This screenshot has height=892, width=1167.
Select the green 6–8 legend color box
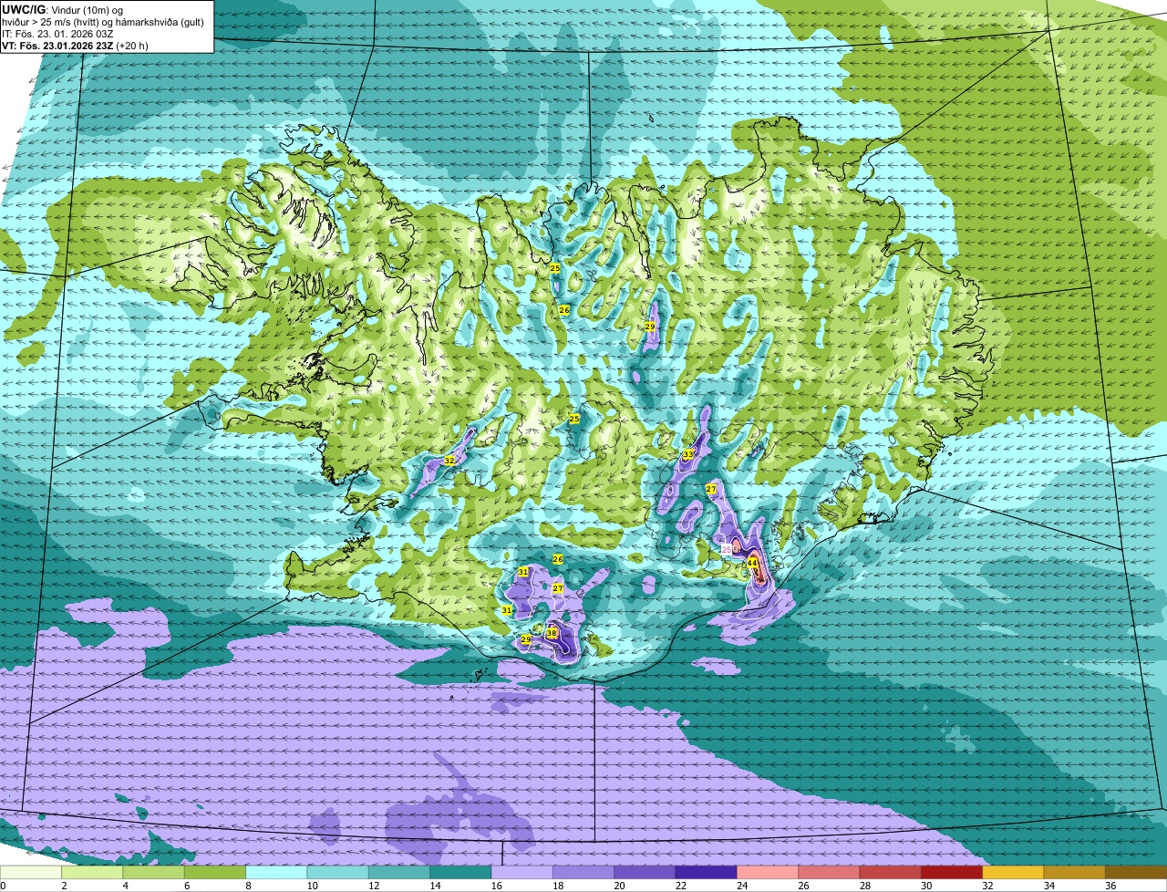tap(215, 872)
